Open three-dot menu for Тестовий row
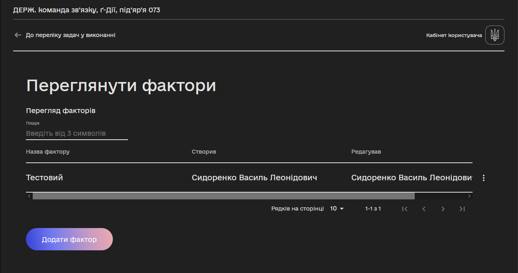518x273 pixels. (484, 178)
